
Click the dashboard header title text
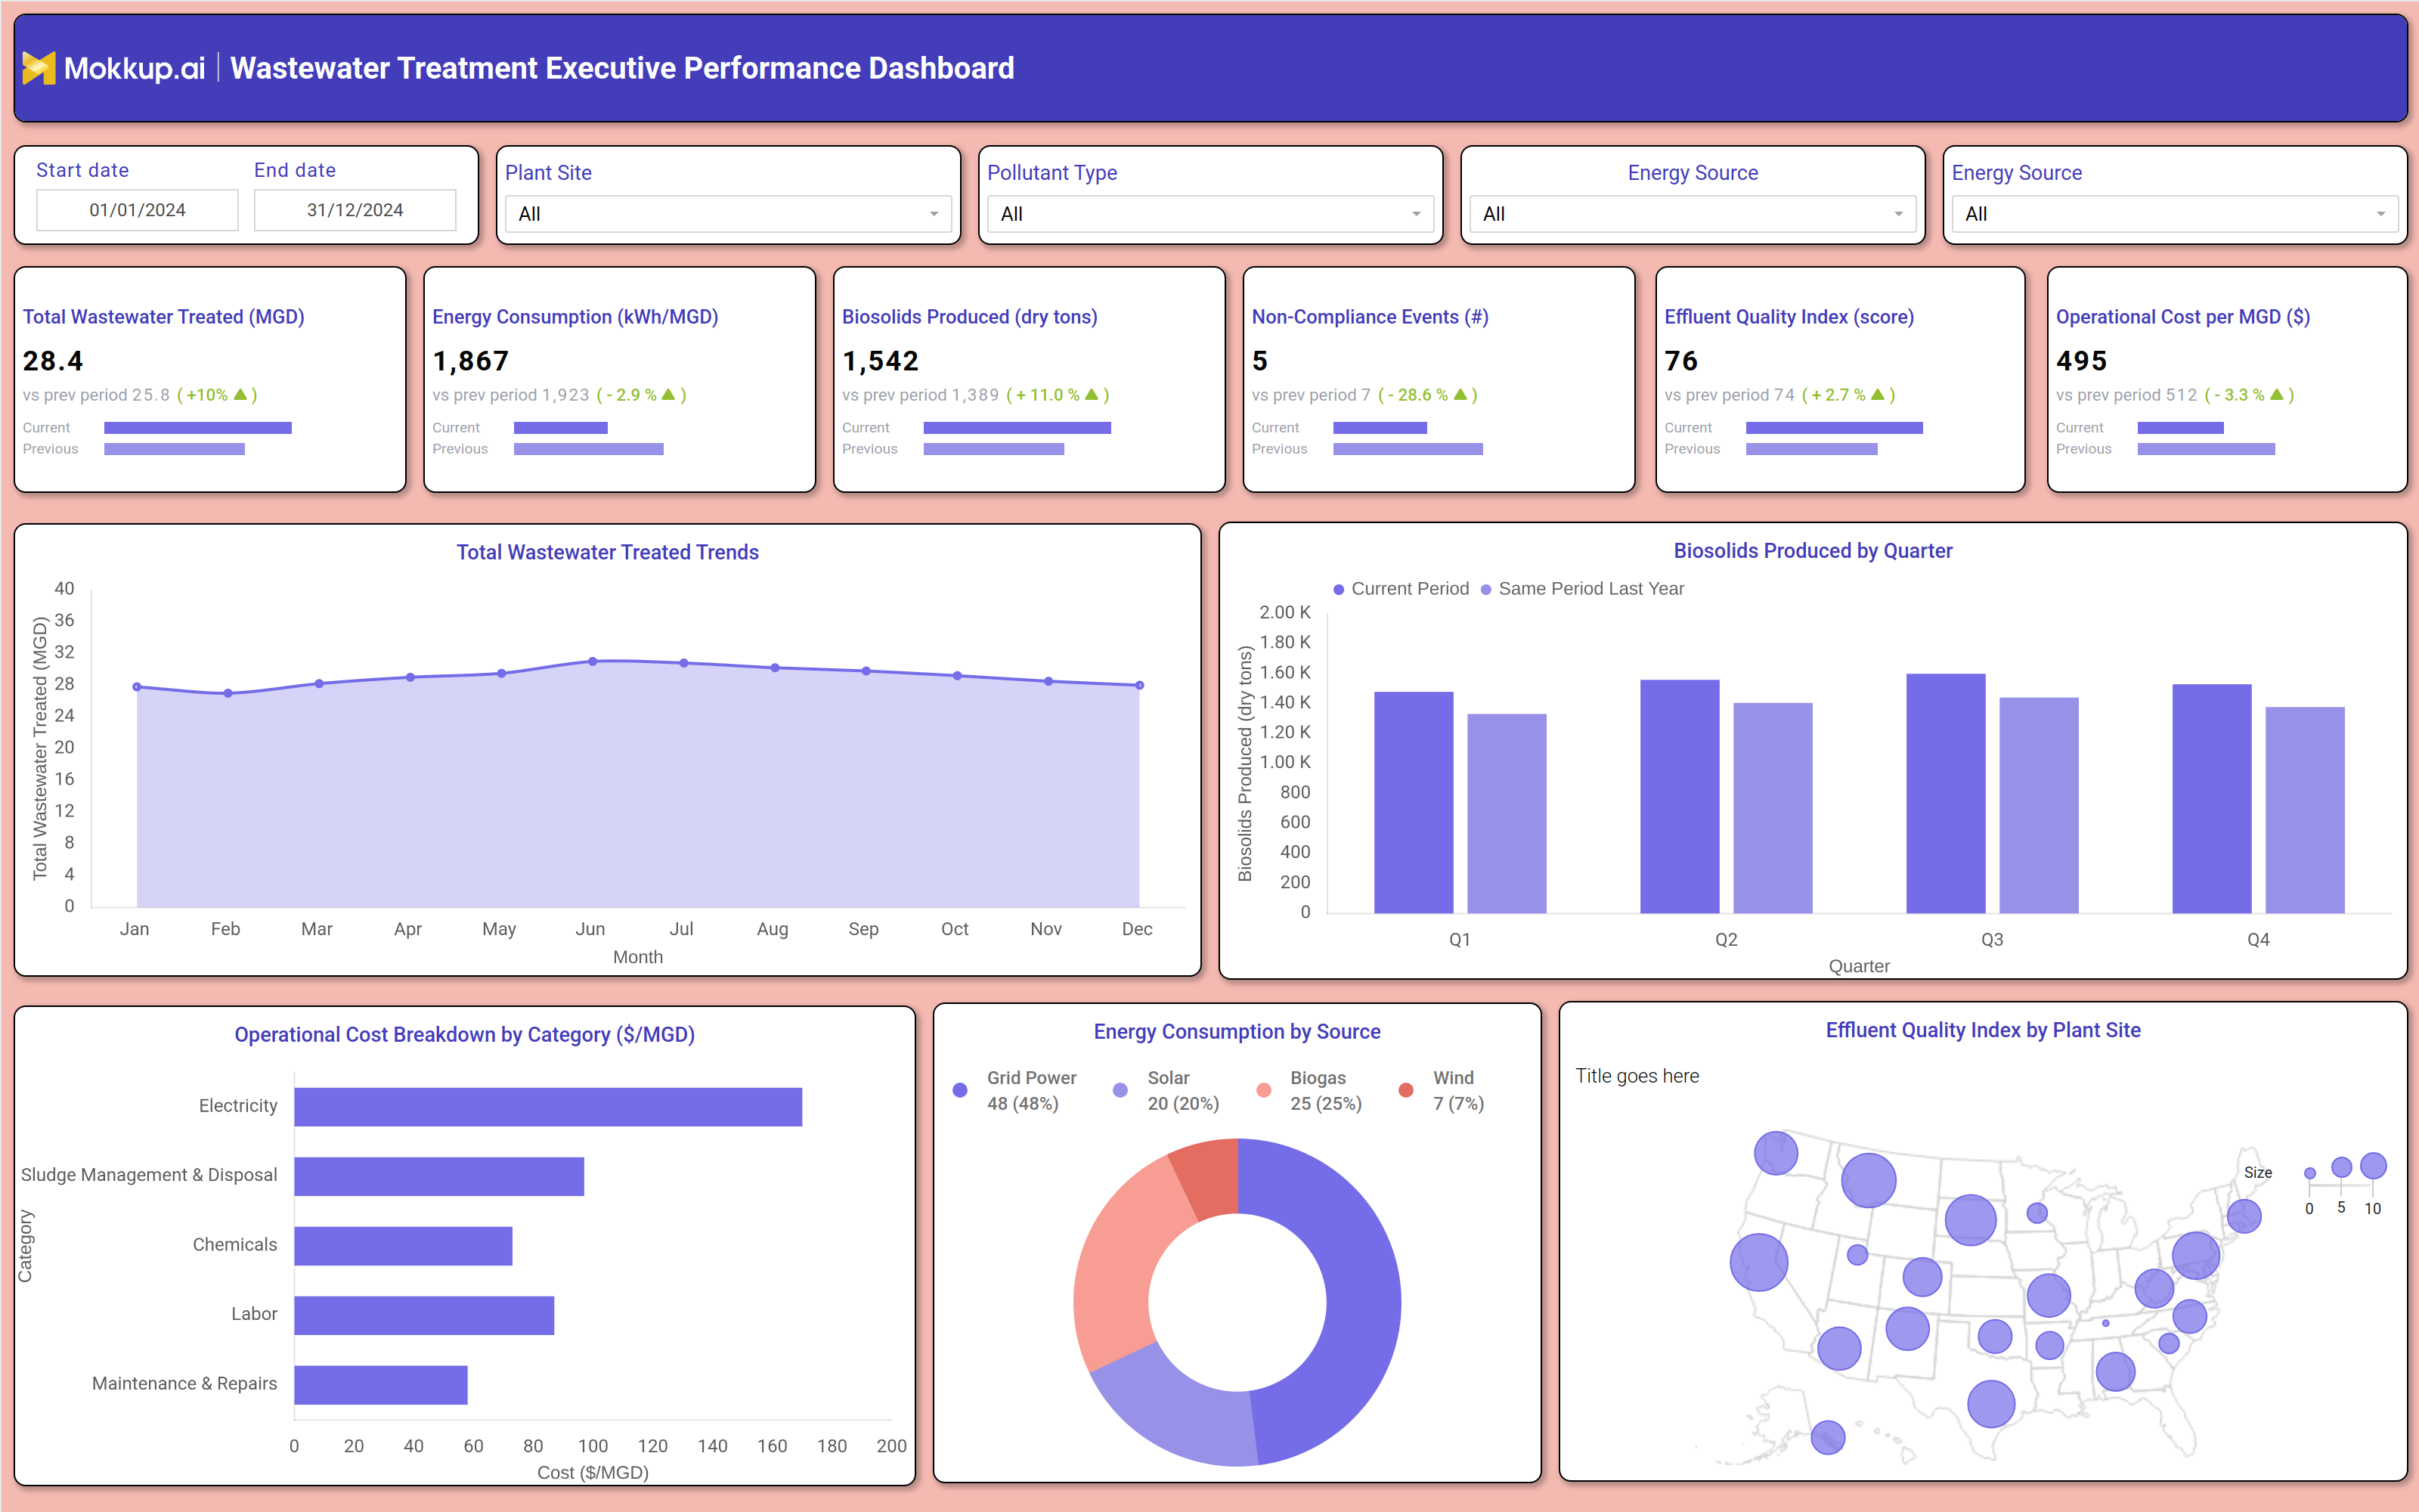pos(621,68)
